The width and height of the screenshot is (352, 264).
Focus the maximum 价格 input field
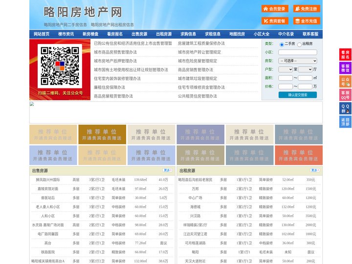tap(305, 87)
